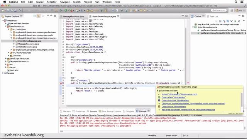
Task: Toggle Link with Editor in Project Explorer
Action: (x=38, y=16)
